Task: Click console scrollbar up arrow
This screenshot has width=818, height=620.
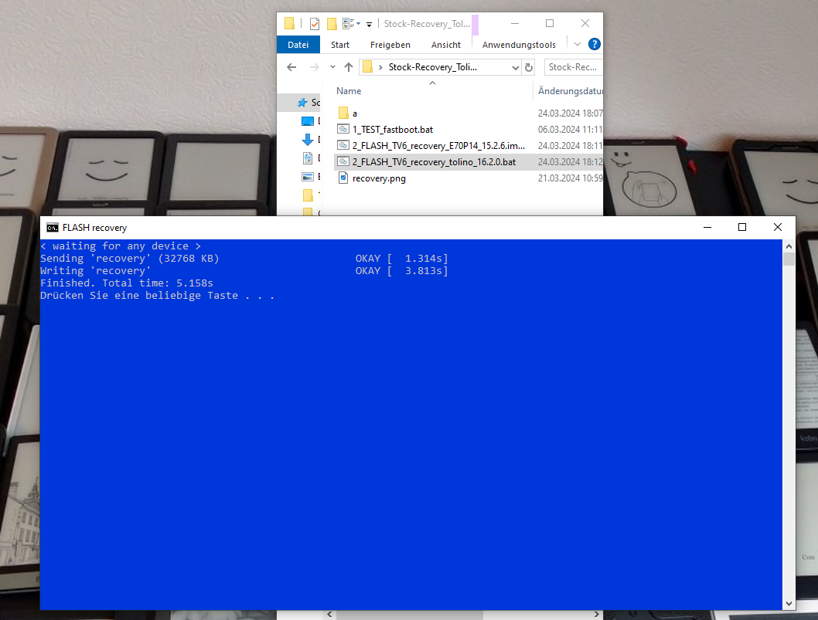Action: tap(789, 246)
